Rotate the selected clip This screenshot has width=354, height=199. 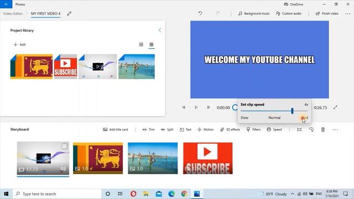pos(311,129)
